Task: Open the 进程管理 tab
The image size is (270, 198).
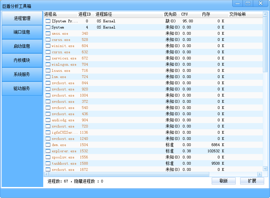Action: click(x=22, y=18)
